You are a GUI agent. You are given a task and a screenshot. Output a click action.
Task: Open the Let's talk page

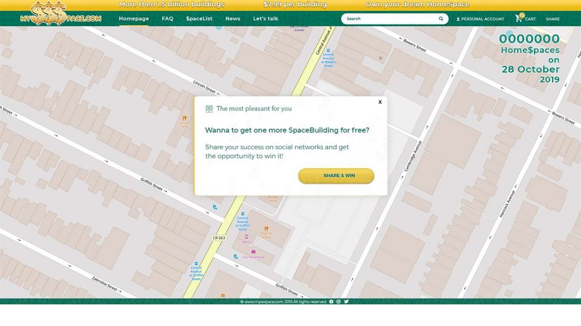tap(266, 19)
